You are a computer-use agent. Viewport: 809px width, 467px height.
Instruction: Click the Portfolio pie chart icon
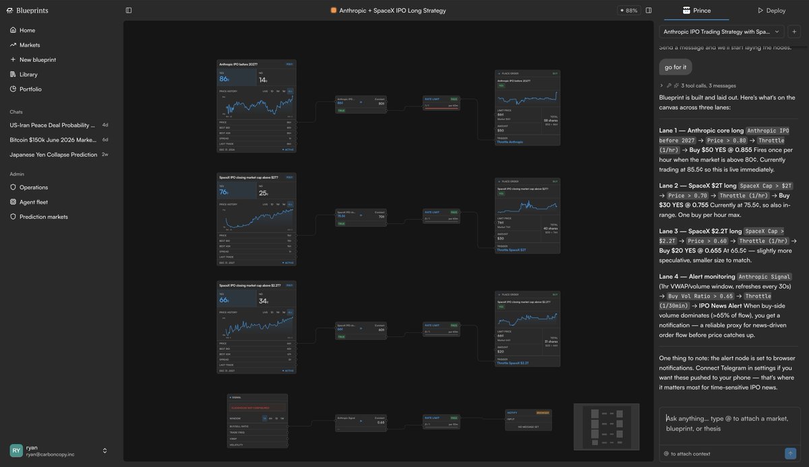pos(13,89)
